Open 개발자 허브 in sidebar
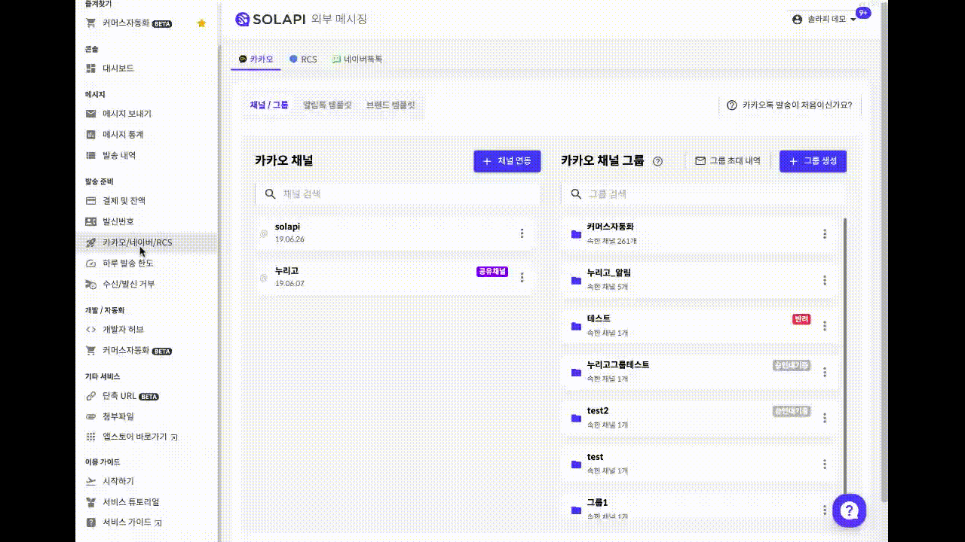965x542 pixels. (123, 330)
